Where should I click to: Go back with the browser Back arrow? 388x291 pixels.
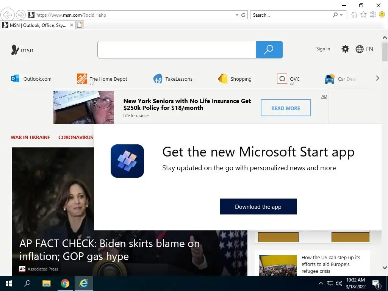click(8, 15)
